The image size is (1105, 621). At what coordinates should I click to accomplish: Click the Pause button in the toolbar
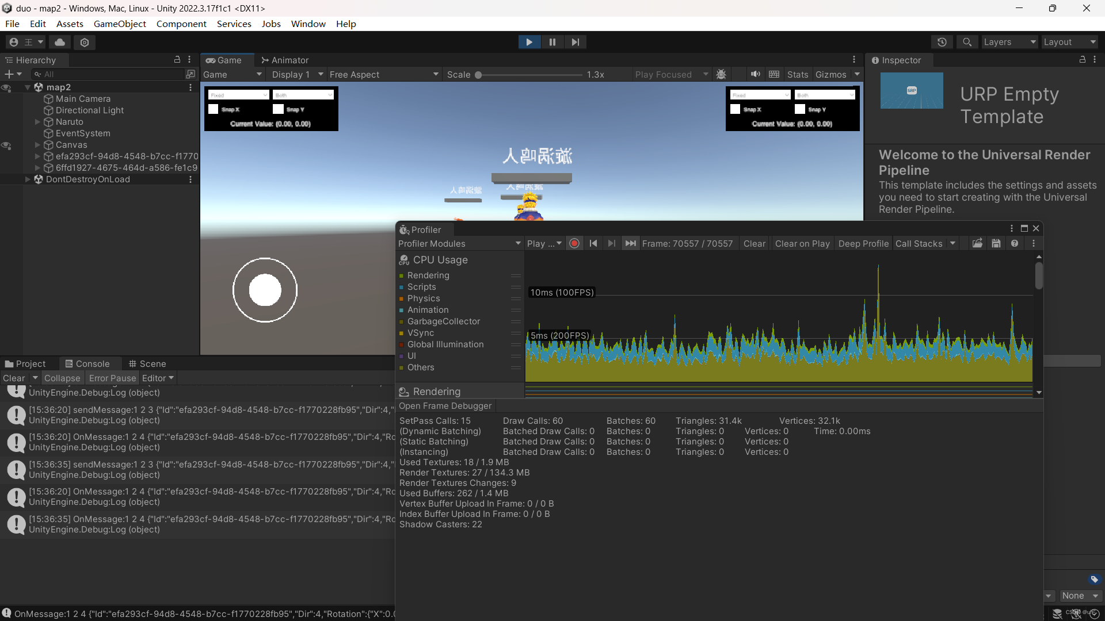552,41
